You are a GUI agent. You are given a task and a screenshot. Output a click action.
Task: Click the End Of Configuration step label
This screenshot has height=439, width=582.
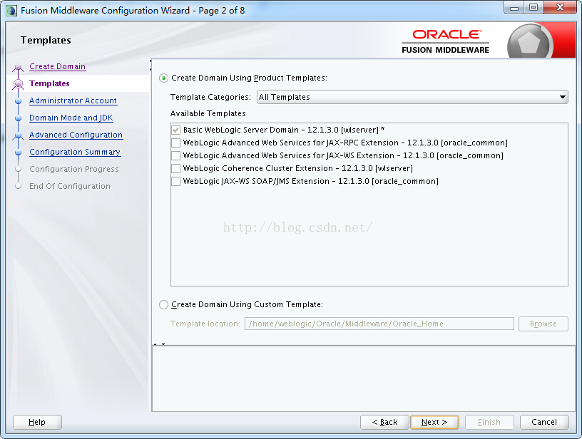tap(70, 186)
